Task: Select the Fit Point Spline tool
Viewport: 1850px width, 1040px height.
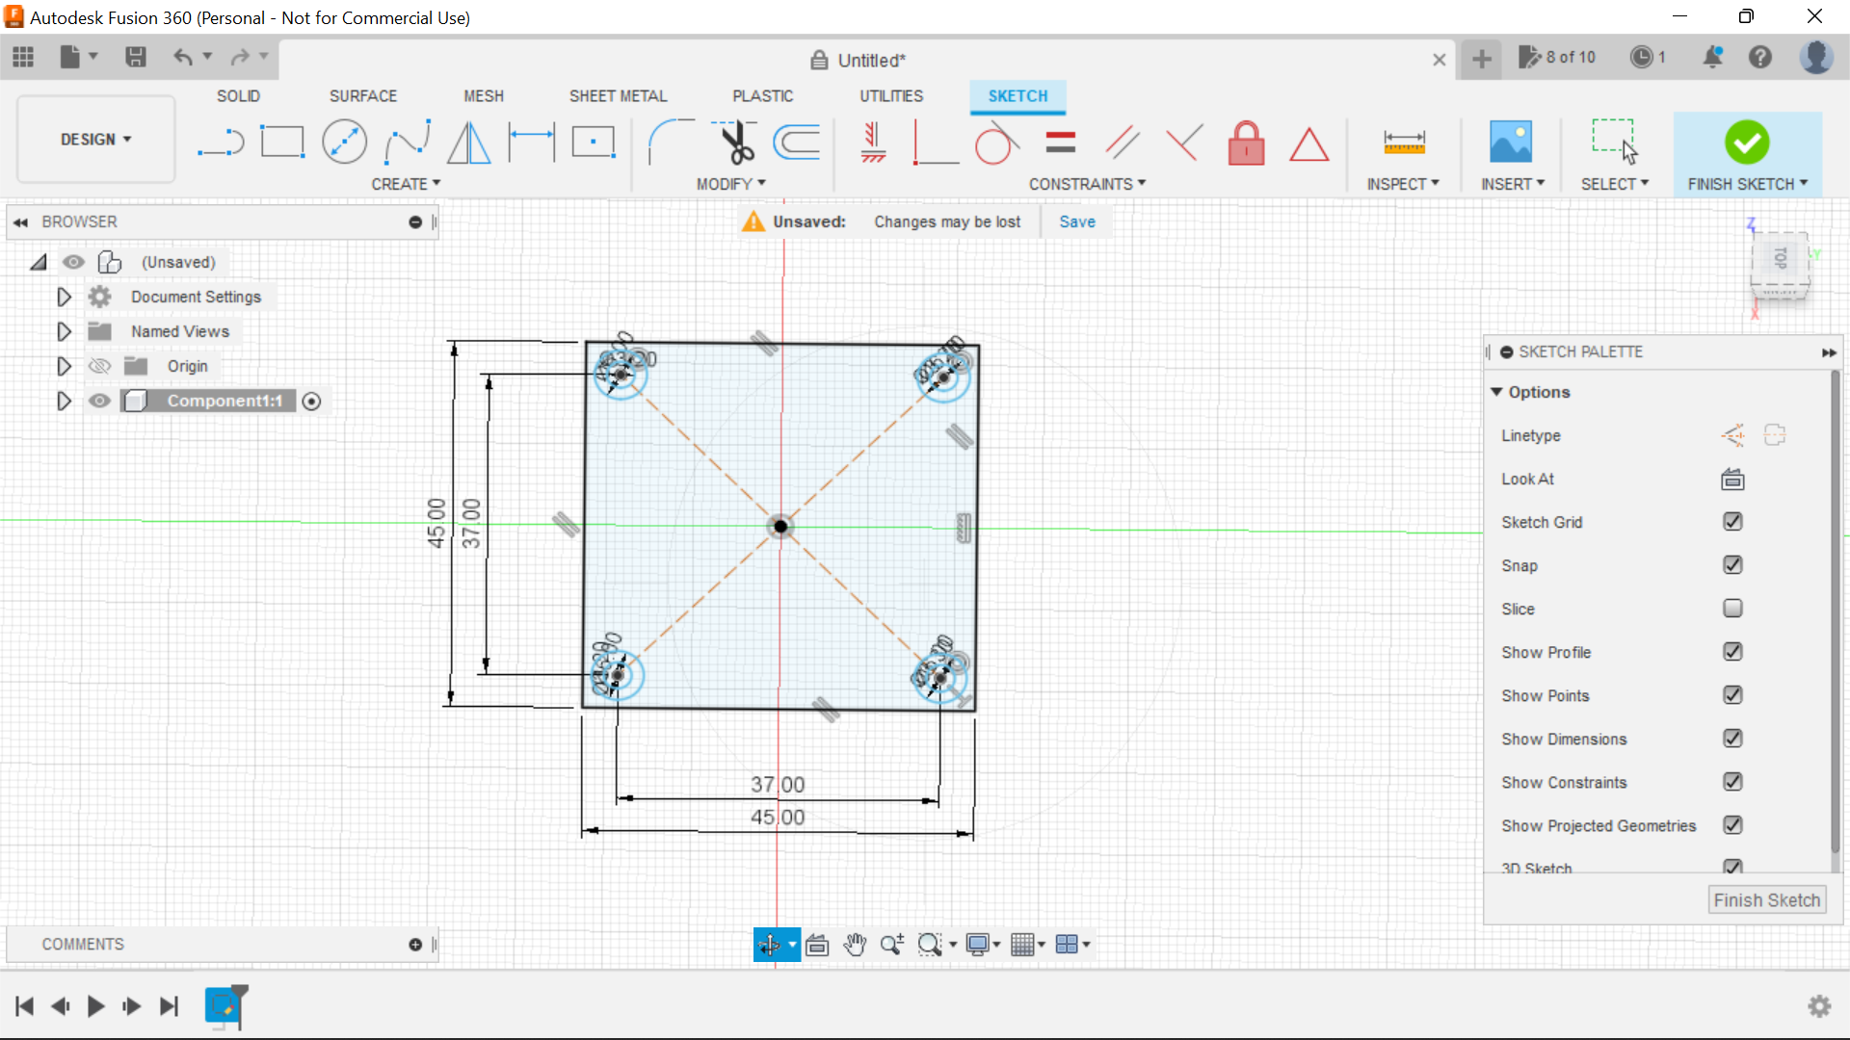Action: click(407, 143)
